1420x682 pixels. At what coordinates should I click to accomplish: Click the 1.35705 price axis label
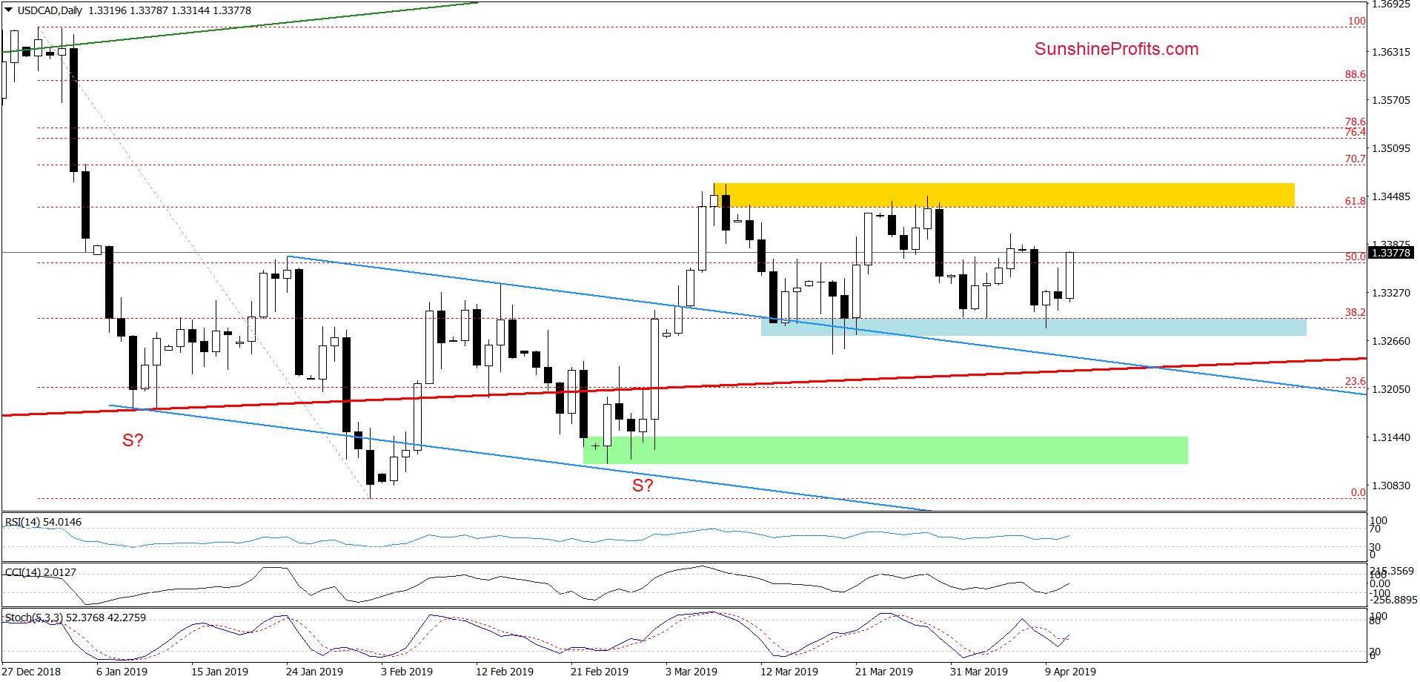click(x=1391, y=100)
